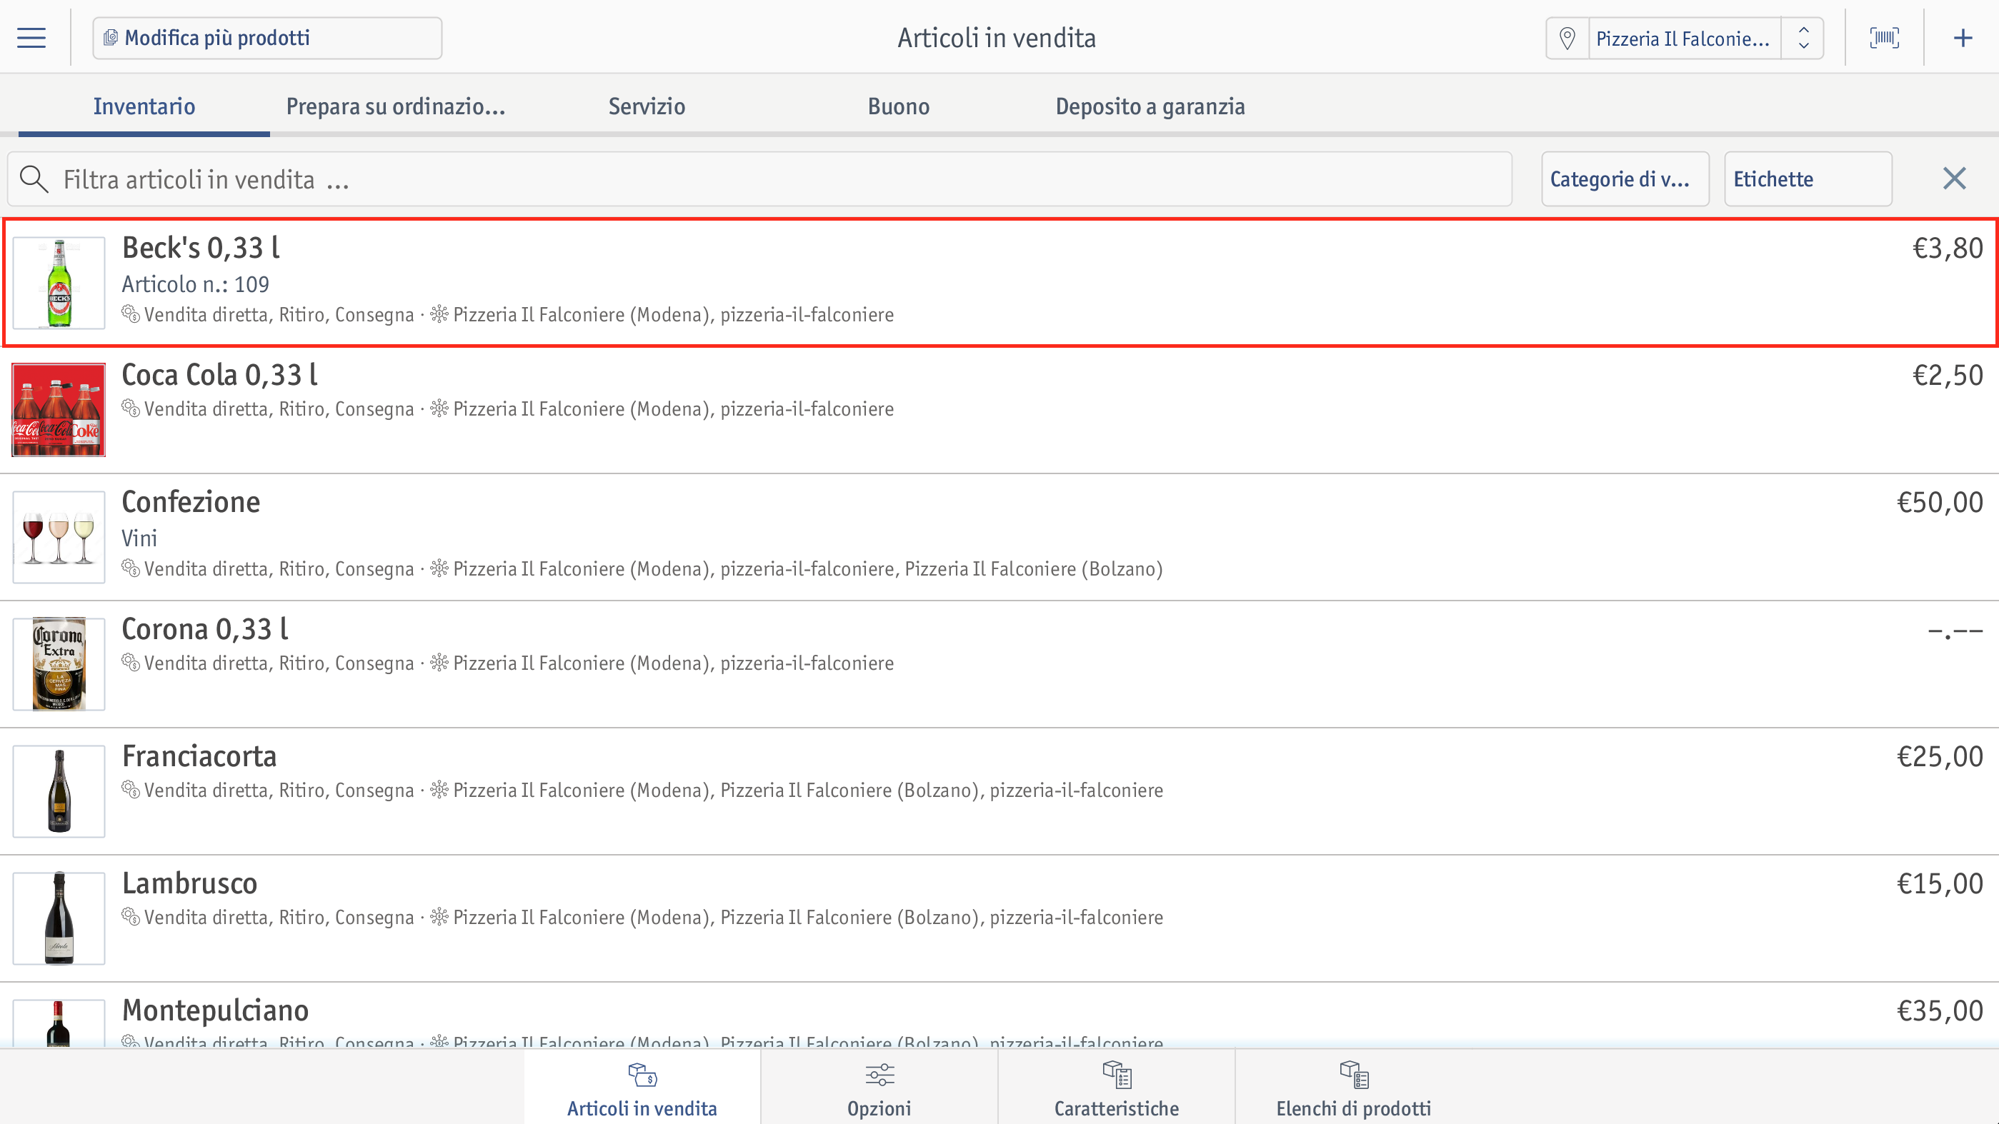
Task: Click the Articoli in vendita page title
Action: [x=997, y=38]
